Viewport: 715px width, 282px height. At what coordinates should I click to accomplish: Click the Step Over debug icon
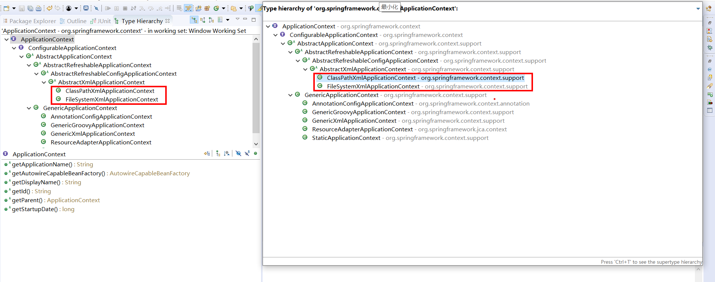click(x=151, y=8)
